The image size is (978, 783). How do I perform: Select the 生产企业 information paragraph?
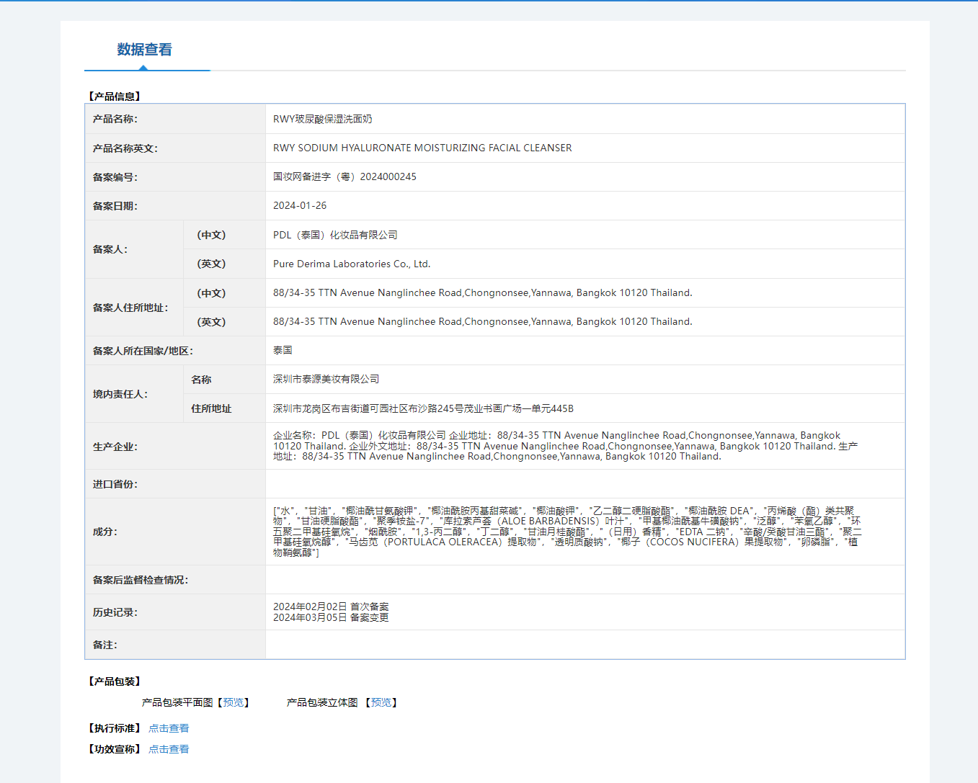(566, 446)
